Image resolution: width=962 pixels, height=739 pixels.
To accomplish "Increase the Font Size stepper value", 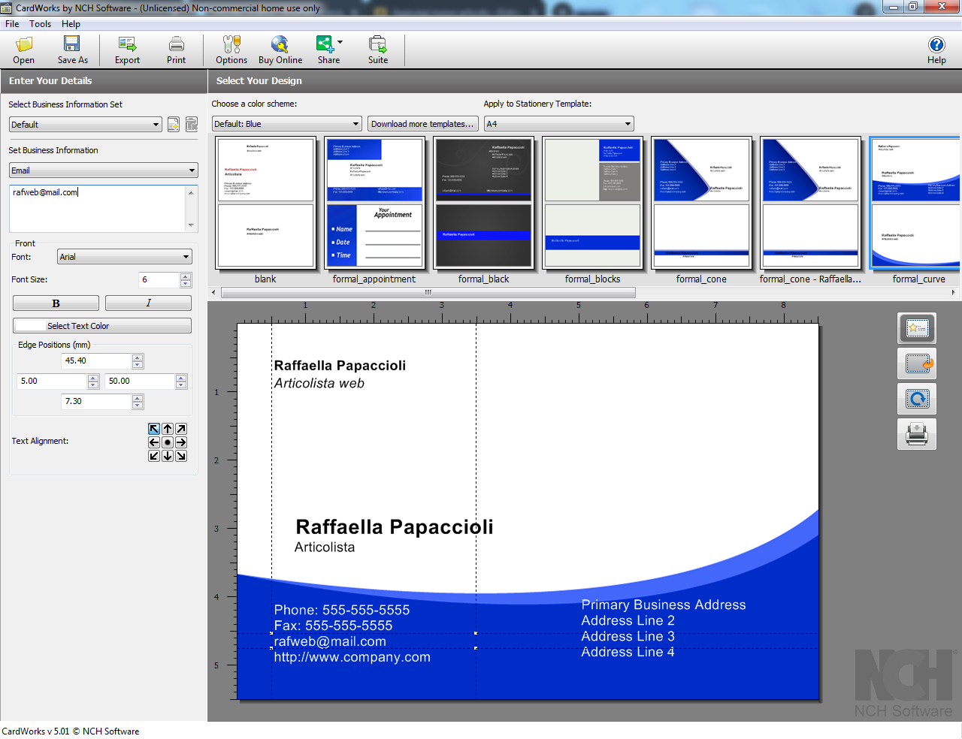I will pyautogui.click(x=186, y=276).
